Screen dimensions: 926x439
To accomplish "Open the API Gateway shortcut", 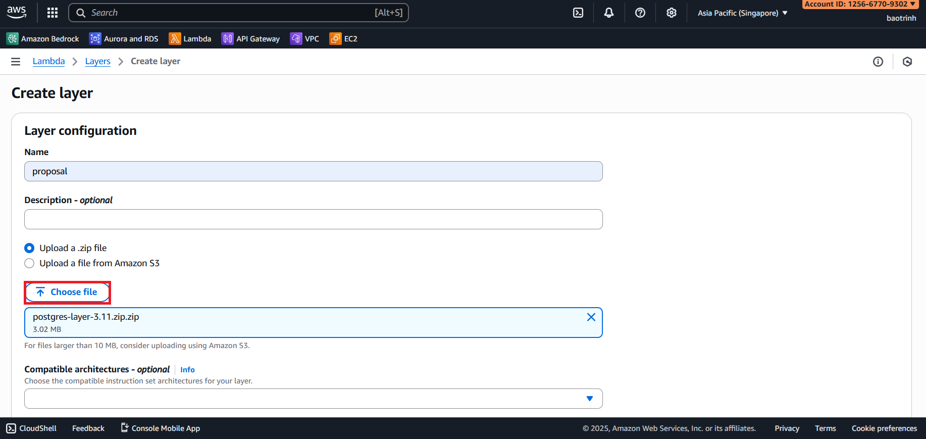I will pyautogui.click(x=250, y=38).
